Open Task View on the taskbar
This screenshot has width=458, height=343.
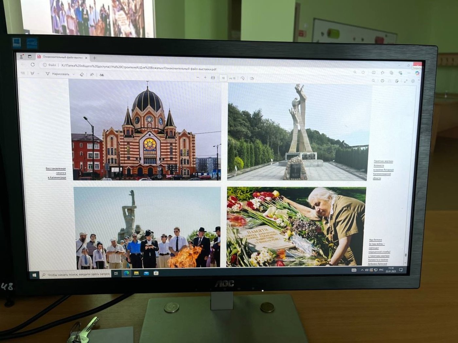click(x=116, y=273)
